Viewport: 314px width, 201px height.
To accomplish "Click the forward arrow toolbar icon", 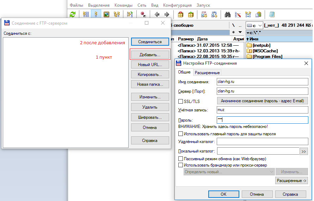I will pyautogui.click(x=167, y=14).
